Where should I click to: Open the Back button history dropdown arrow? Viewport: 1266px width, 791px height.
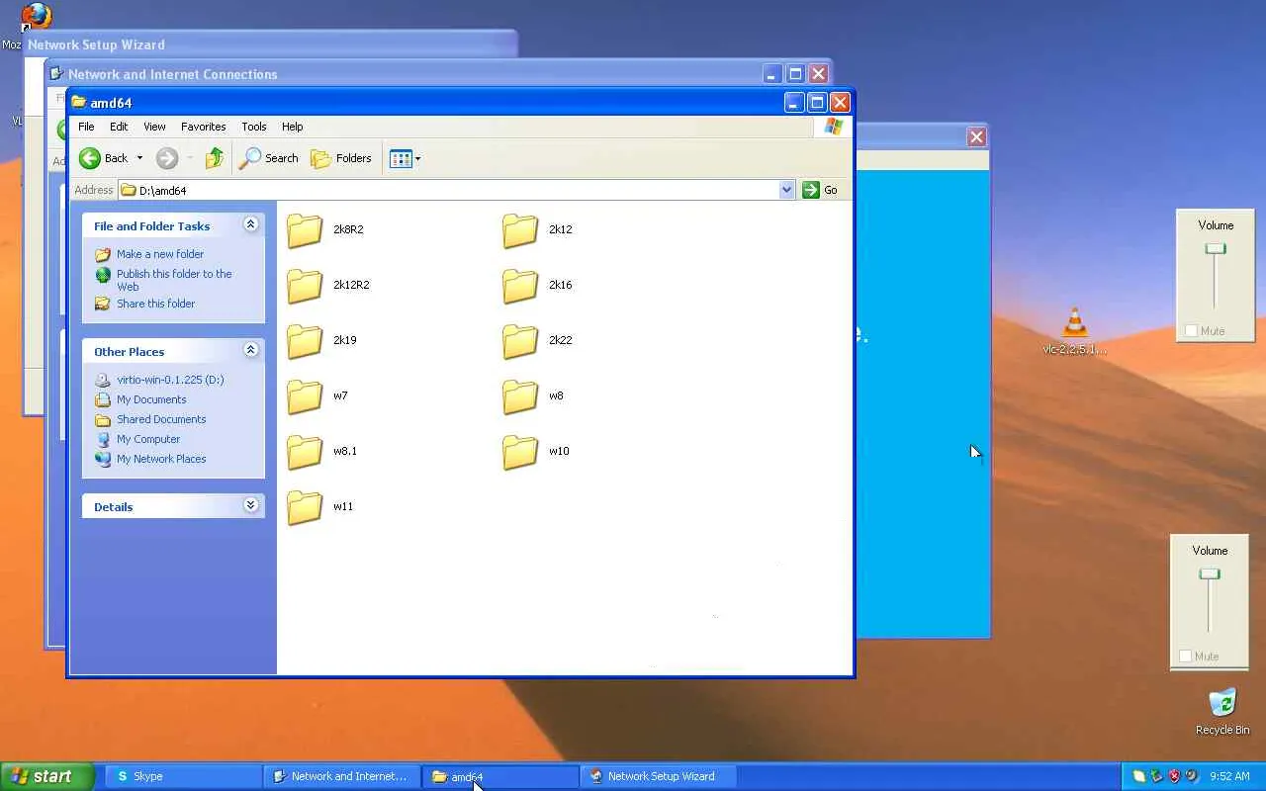tap(139, 158)
